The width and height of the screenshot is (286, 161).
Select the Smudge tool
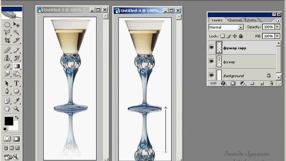point(7,74)
